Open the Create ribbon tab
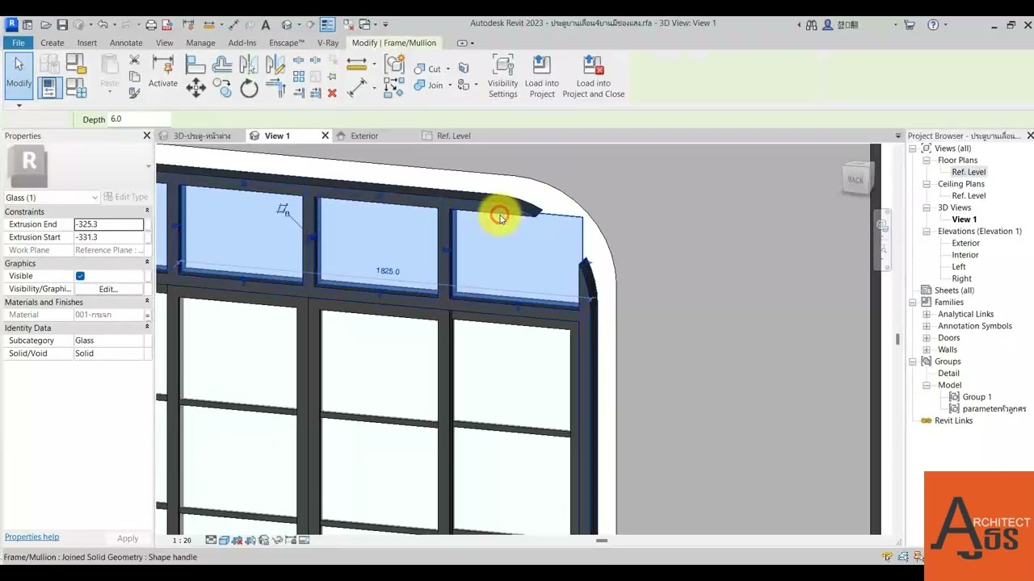The image size is (1034, 581). [x=52, y=43]
